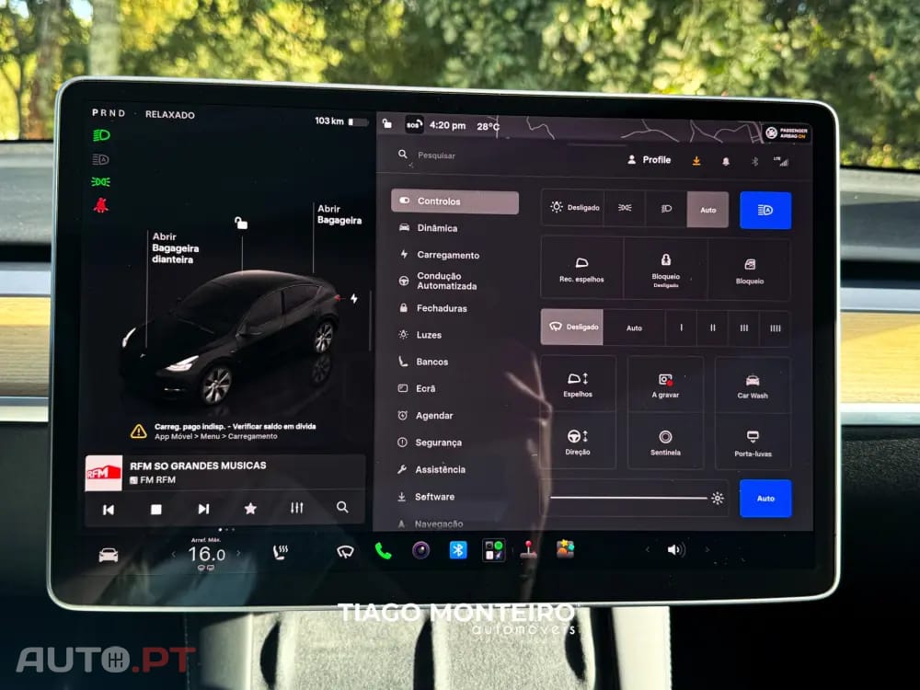Screen dimensions: 920x690
Task: Tap the unlock padlock above the car
Action: [241, 223]
